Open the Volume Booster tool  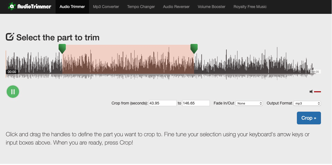tap(211, 7)
